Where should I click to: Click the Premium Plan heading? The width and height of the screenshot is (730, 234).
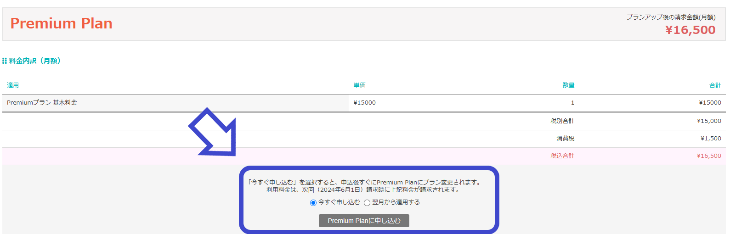(61, 23)
